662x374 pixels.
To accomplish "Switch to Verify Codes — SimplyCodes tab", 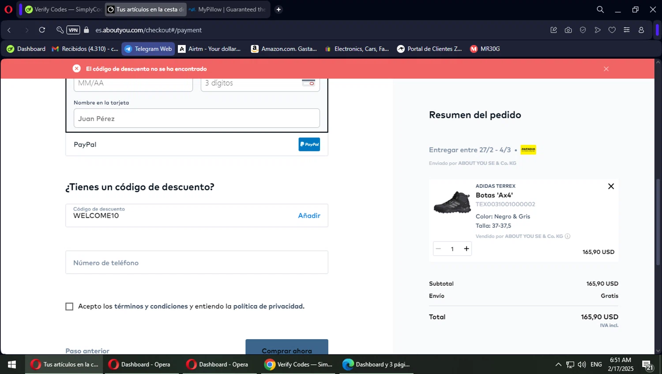I will point(63,9).
